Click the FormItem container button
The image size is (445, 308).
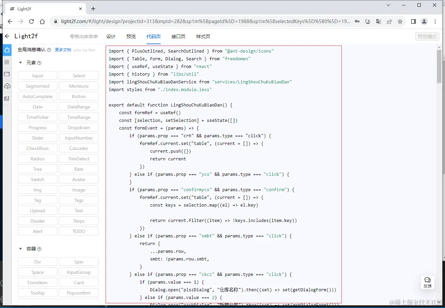(x=38, y=283)
